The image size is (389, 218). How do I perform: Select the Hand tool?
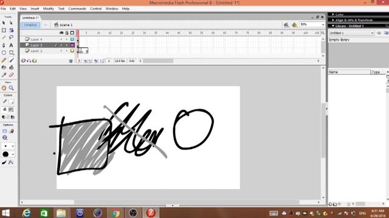click(x=4, y=88)
